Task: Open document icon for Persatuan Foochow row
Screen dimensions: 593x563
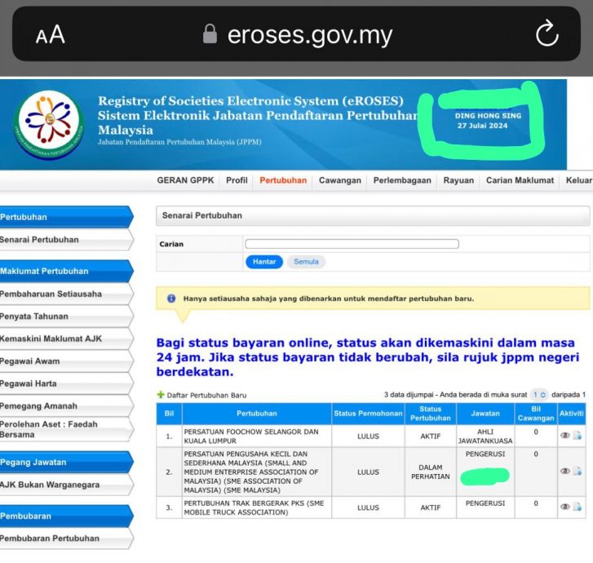Action: click(578, 436)
